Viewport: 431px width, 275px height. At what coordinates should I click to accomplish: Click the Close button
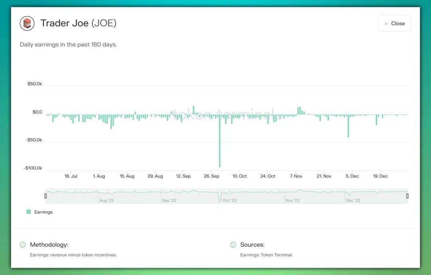[x=394, y=24]
